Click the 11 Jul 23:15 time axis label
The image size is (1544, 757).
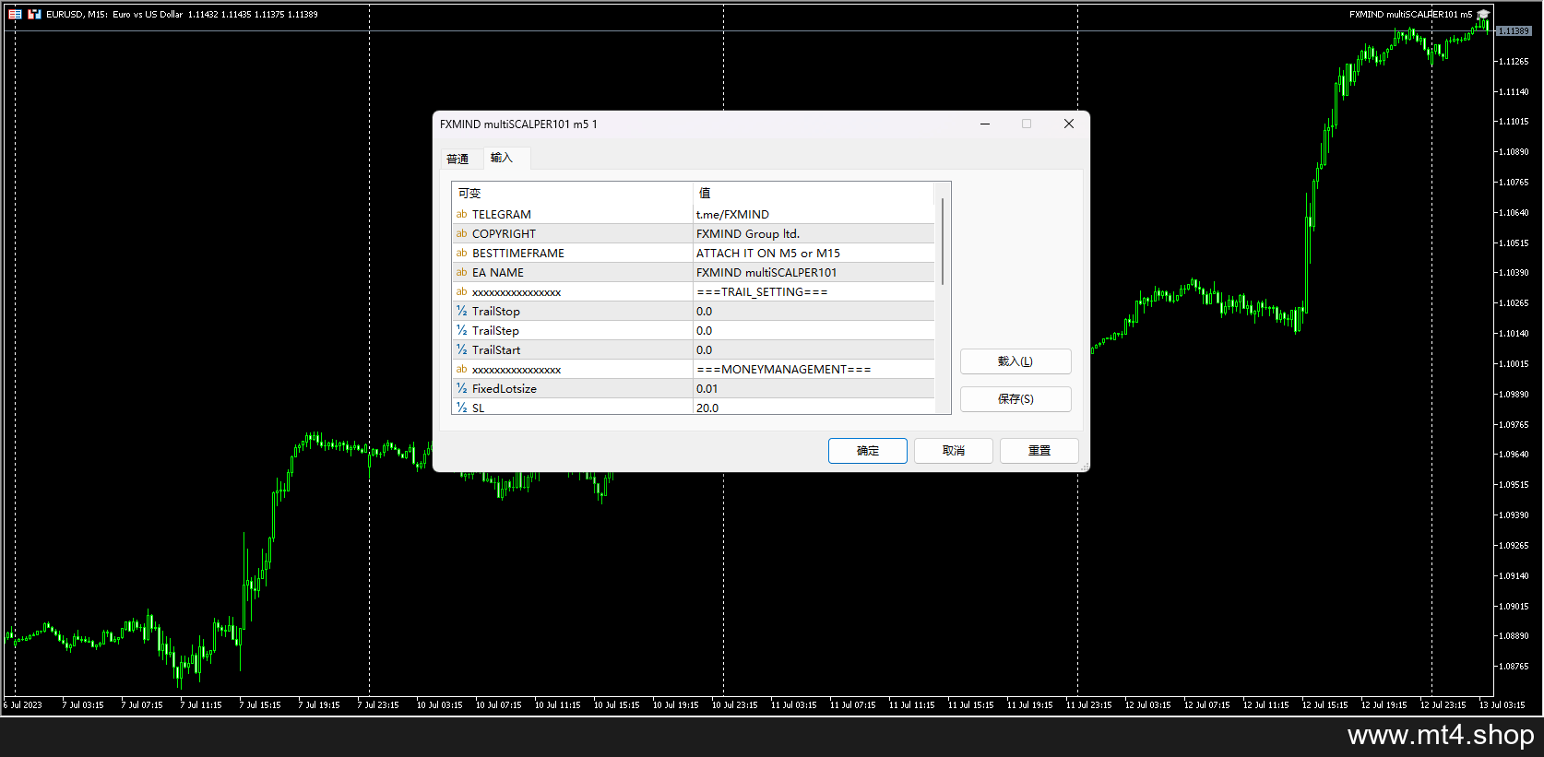[1088, 705]
